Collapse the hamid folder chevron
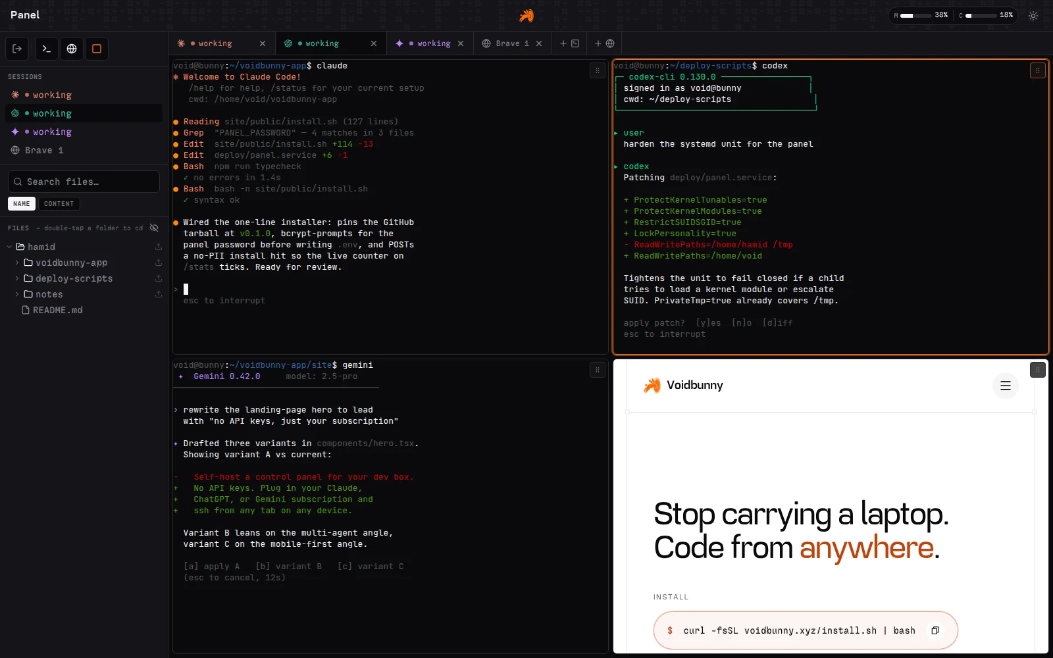1053x658 pixels. (9, 247)
